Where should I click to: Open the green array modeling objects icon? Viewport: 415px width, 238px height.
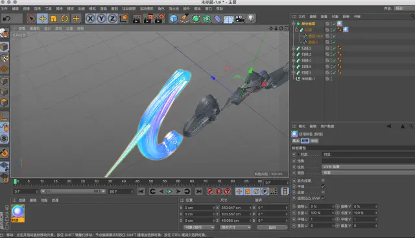point(207,19)
